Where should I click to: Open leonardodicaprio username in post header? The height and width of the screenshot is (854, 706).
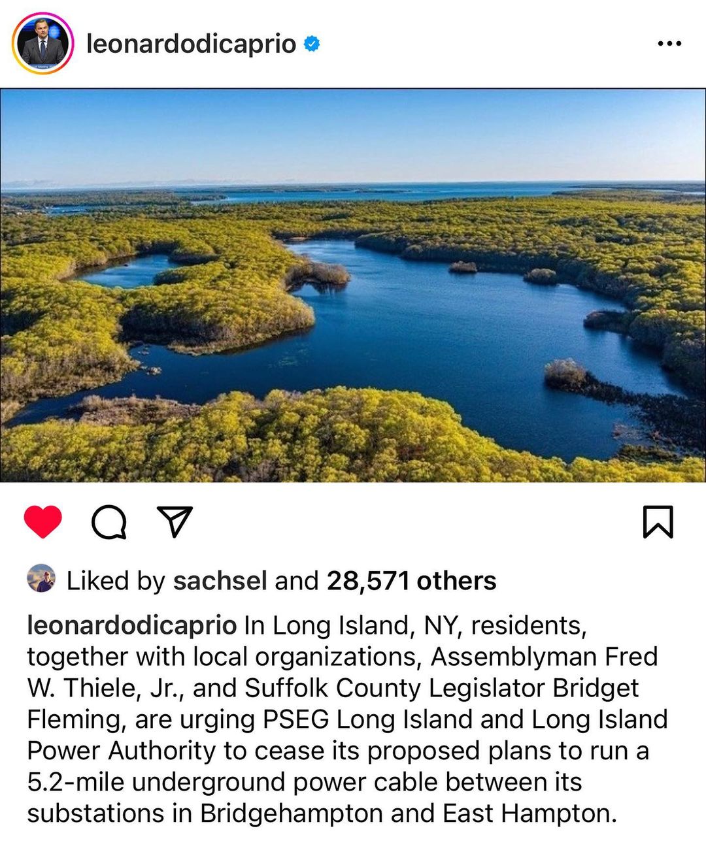point(191,44)
